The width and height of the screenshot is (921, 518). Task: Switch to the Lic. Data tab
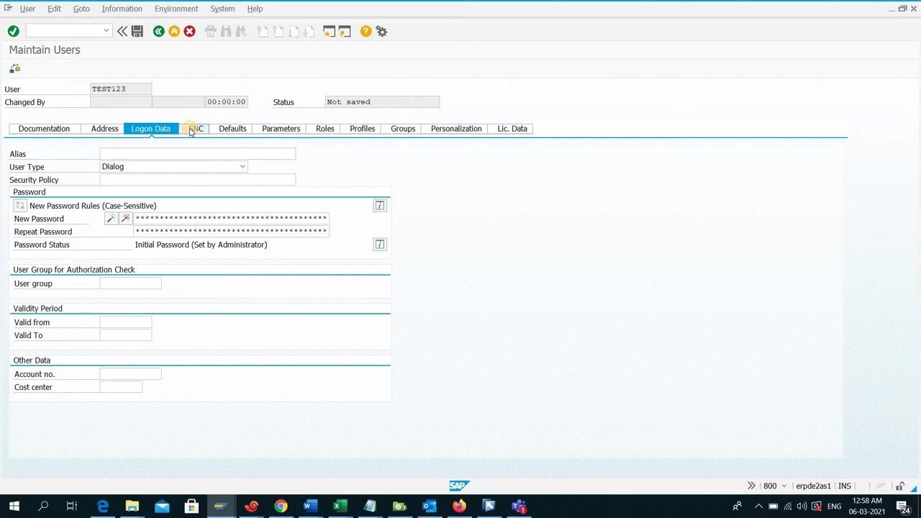[512, 129]
